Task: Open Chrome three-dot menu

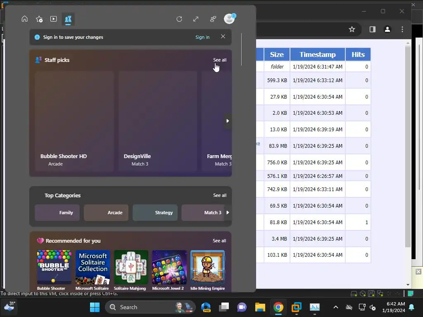Action: pyautogui.click(x=402, y=29)
